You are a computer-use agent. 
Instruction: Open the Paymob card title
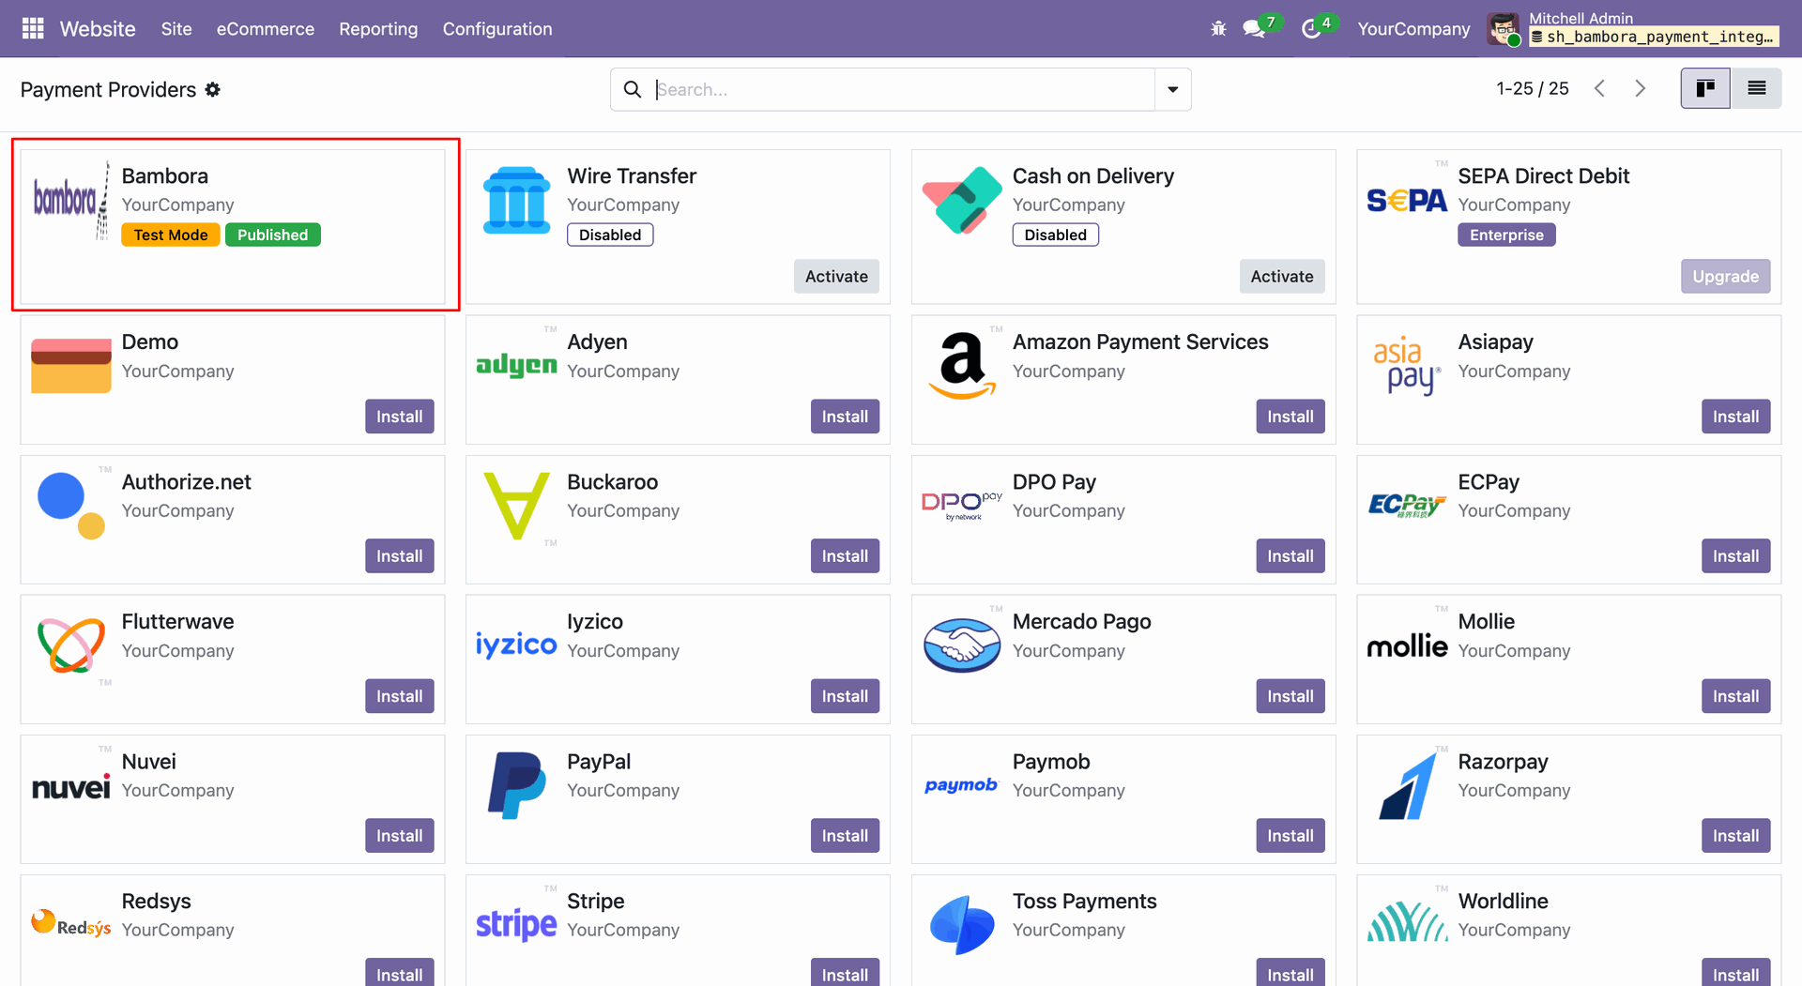tap(1051, 762)
